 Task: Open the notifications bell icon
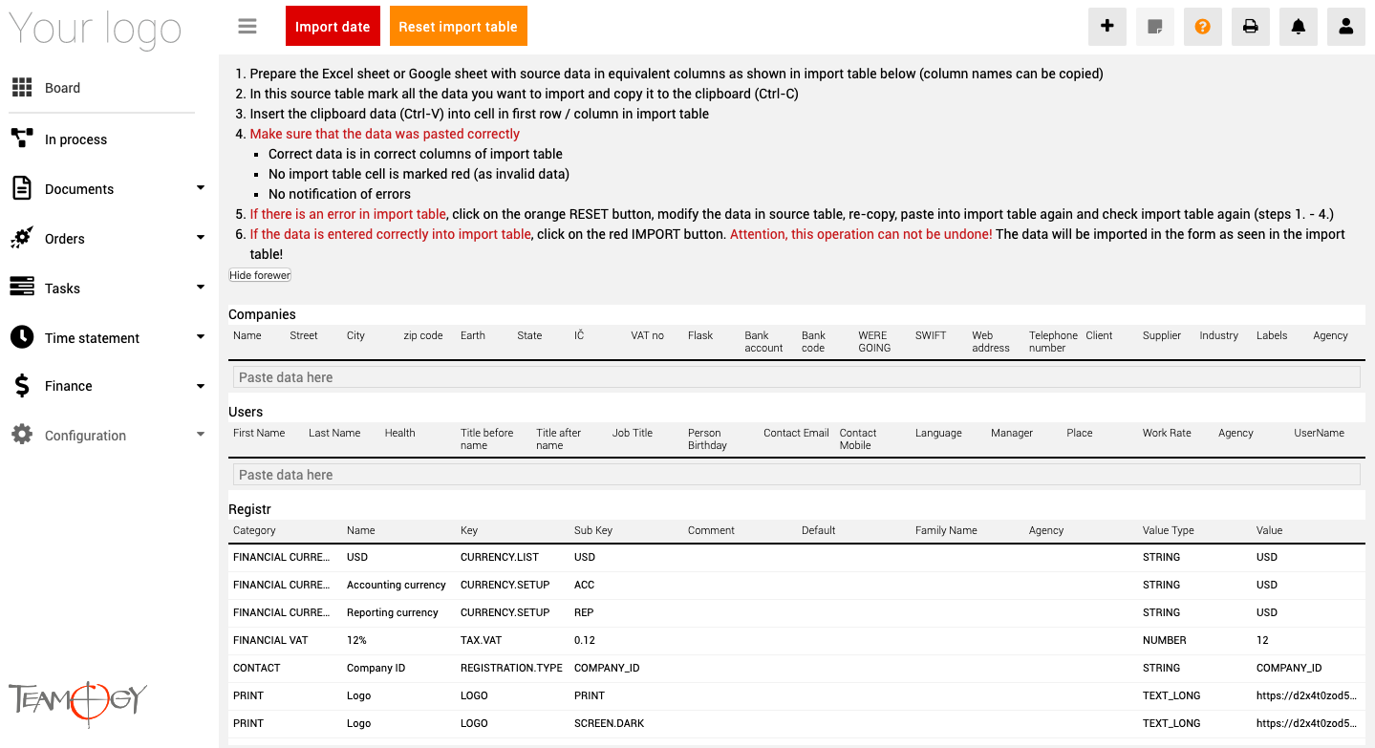tap(1299, 27)
